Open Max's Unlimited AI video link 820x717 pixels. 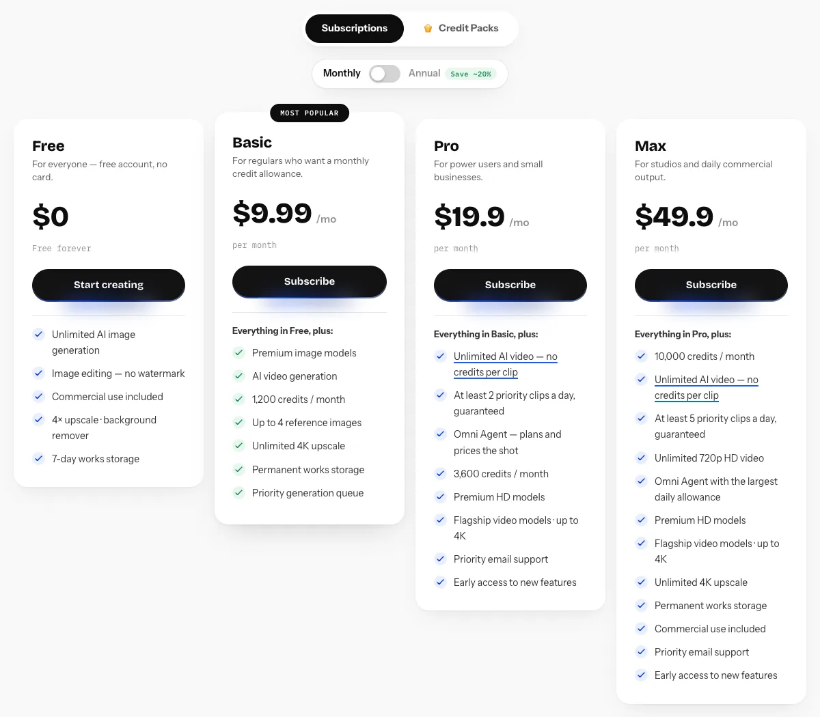click(707, 388)
